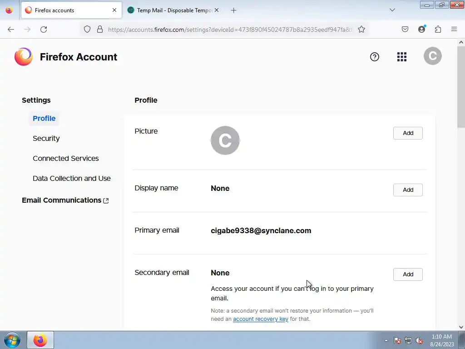The image size is (465, 349).
Task: Click the Settings heading in the sidebar
Action: click(36, 100)
